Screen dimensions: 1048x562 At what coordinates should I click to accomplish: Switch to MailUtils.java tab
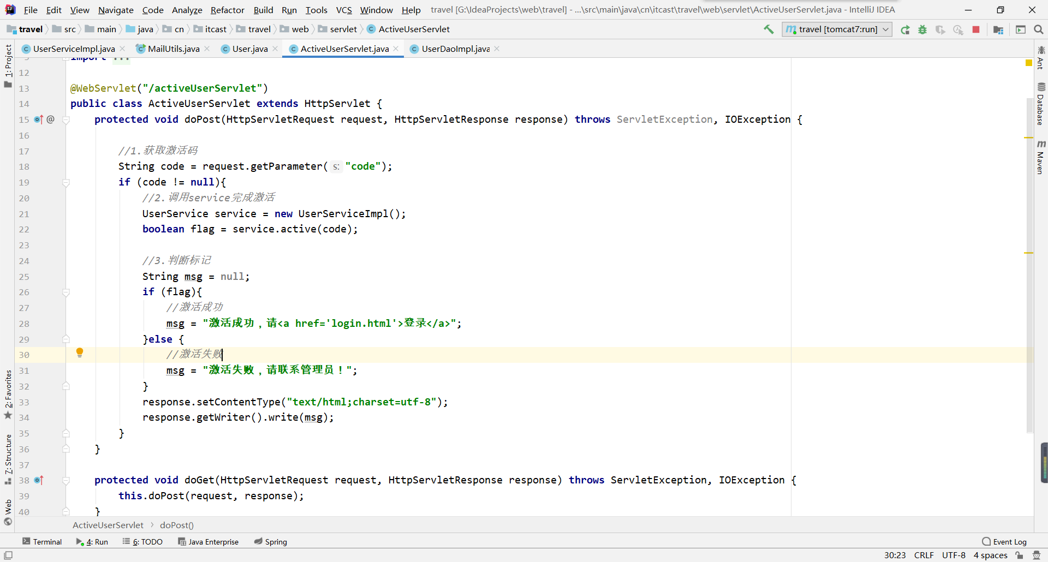coord(174,49)
